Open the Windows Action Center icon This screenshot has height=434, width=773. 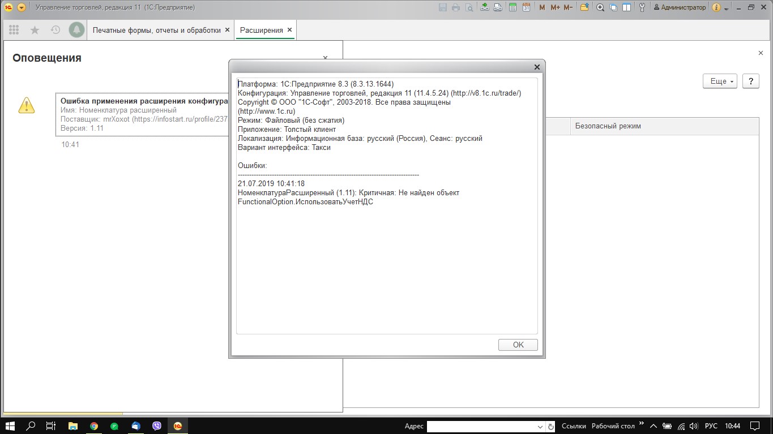(755, 426)
